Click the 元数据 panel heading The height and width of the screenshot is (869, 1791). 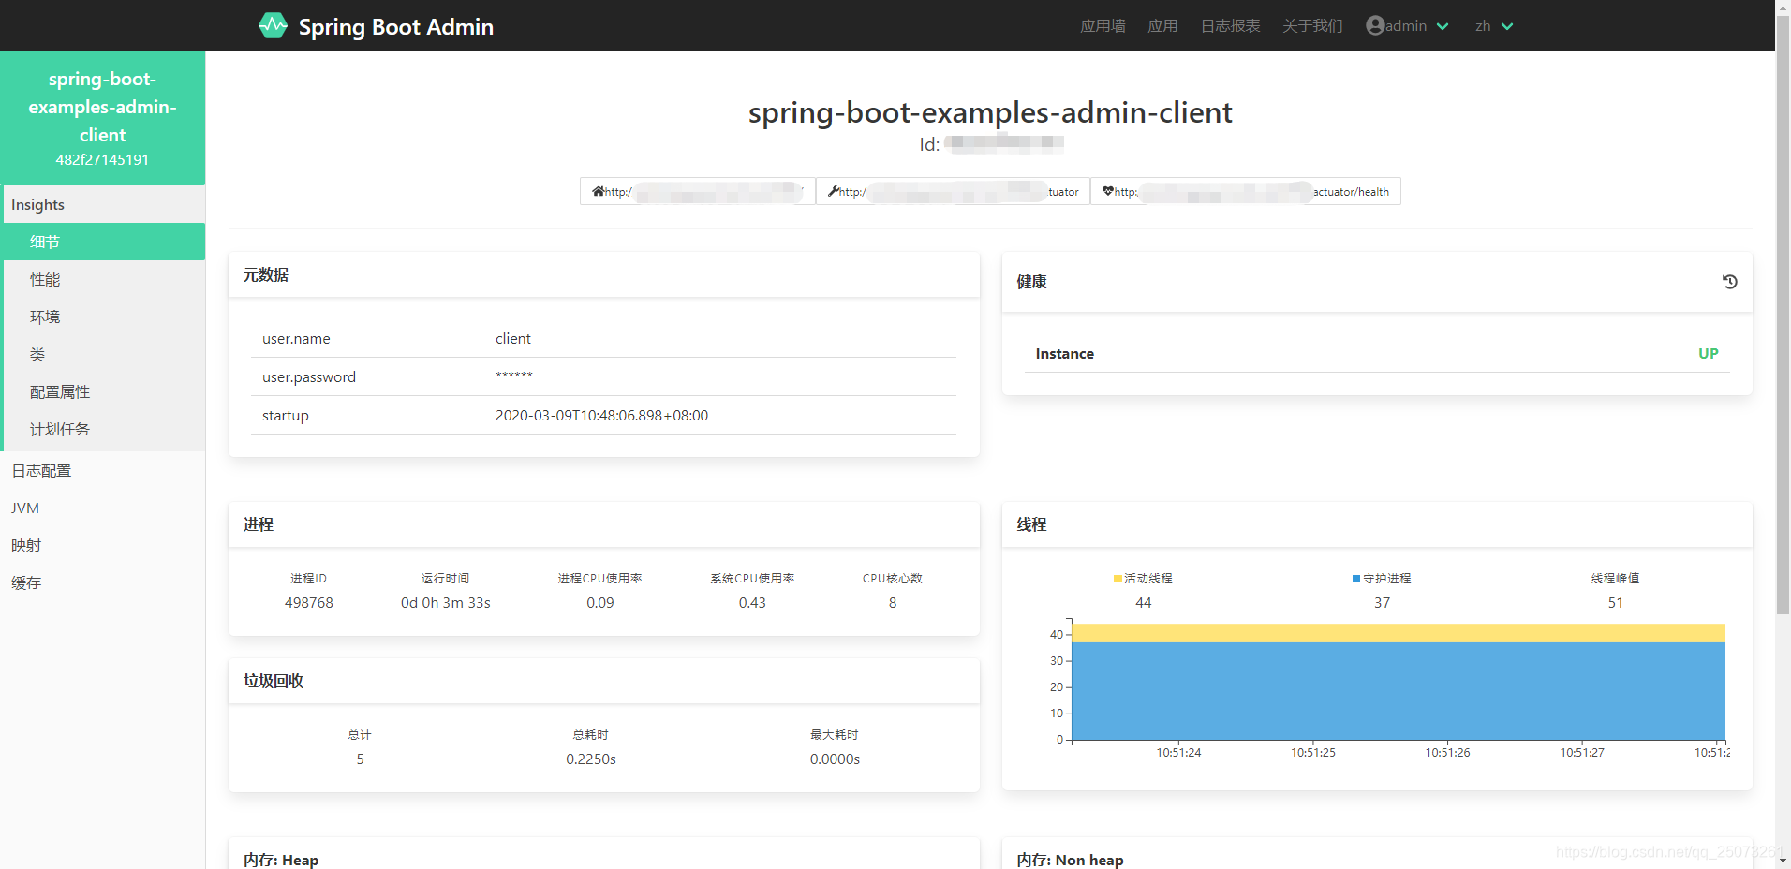(x=266, y=274)
